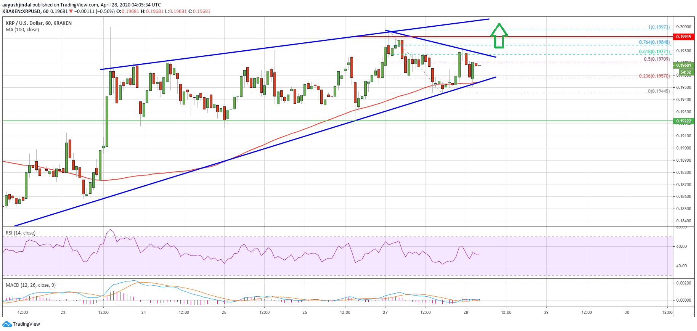Screen dimensions: 697x331
Task: Select the 0.618(0.19771) Fibonacci level label
Action: [x=654, y=51]
